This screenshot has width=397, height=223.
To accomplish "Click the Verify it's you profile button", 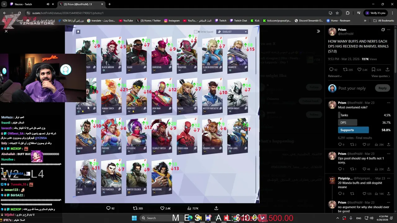I will click(375, 13).
